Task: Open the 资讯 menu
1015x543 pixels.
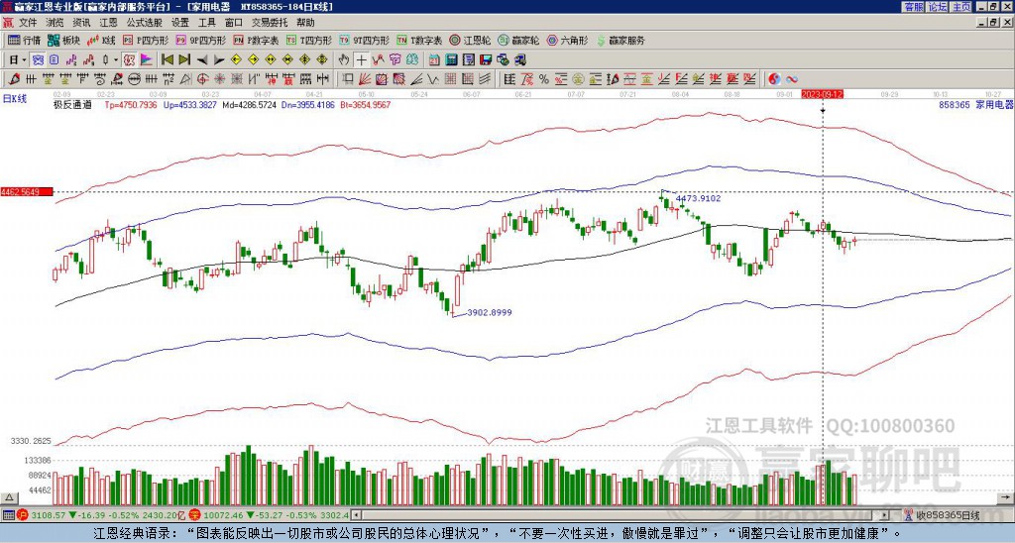Action: tap(81, 23)
